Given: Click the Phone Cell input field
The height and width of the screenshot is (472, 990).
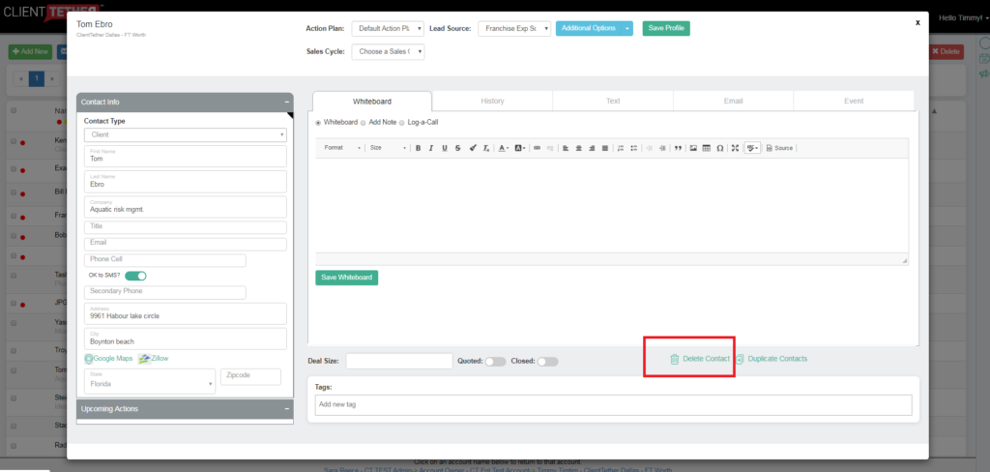Looking at the screenshot, I should click(164, 260).
